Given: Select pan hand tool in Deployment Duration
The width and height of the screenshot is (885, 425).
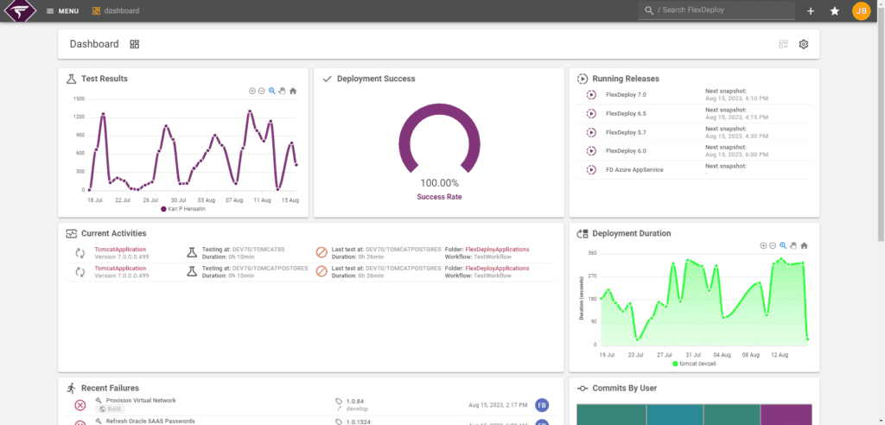Looking at the screenshot, I should tap(793, 245).
